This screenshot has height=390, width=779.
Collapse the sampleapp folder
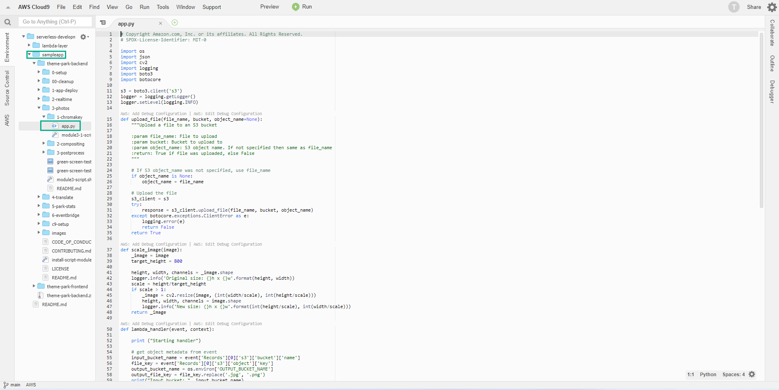29,54
